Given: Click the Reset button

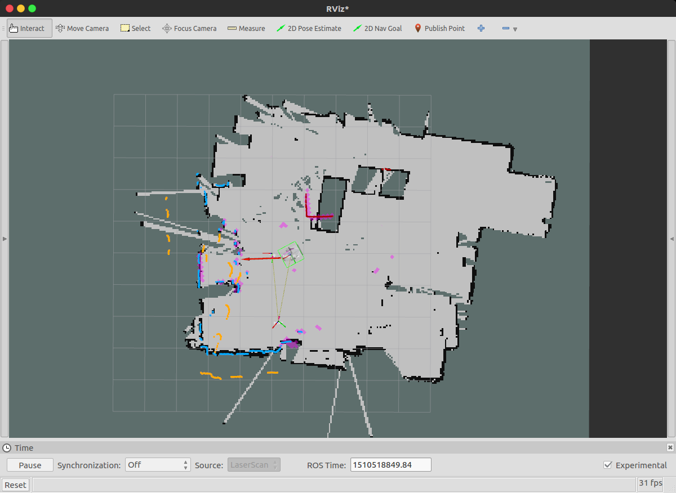Looking at the screenshot, I should click(x=15, y=485).
